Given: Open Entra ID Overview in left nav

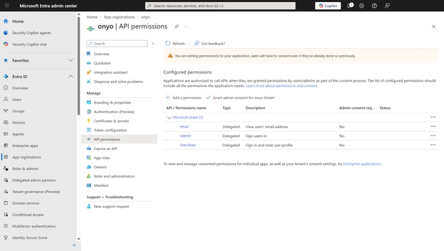Looking at the screenshot, I should [20, 88].
